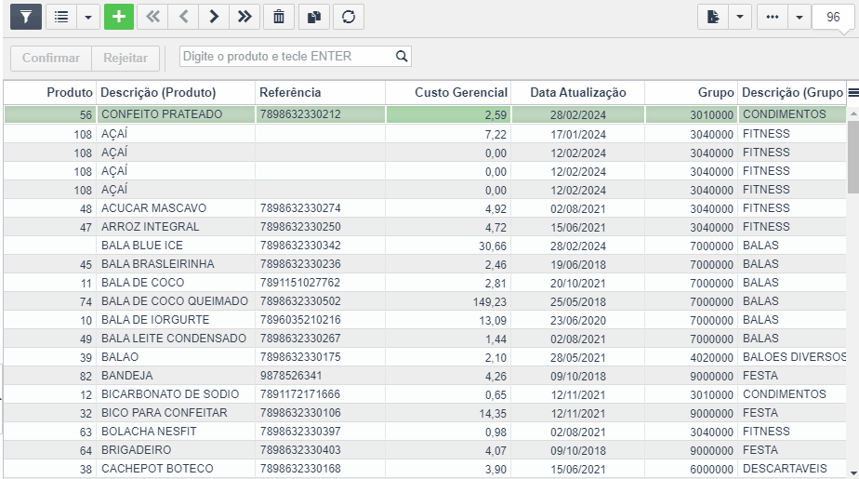Click the DESCARTAVEIS group cell
Viewport: 859px width, 479px height.
click(792, 469)
